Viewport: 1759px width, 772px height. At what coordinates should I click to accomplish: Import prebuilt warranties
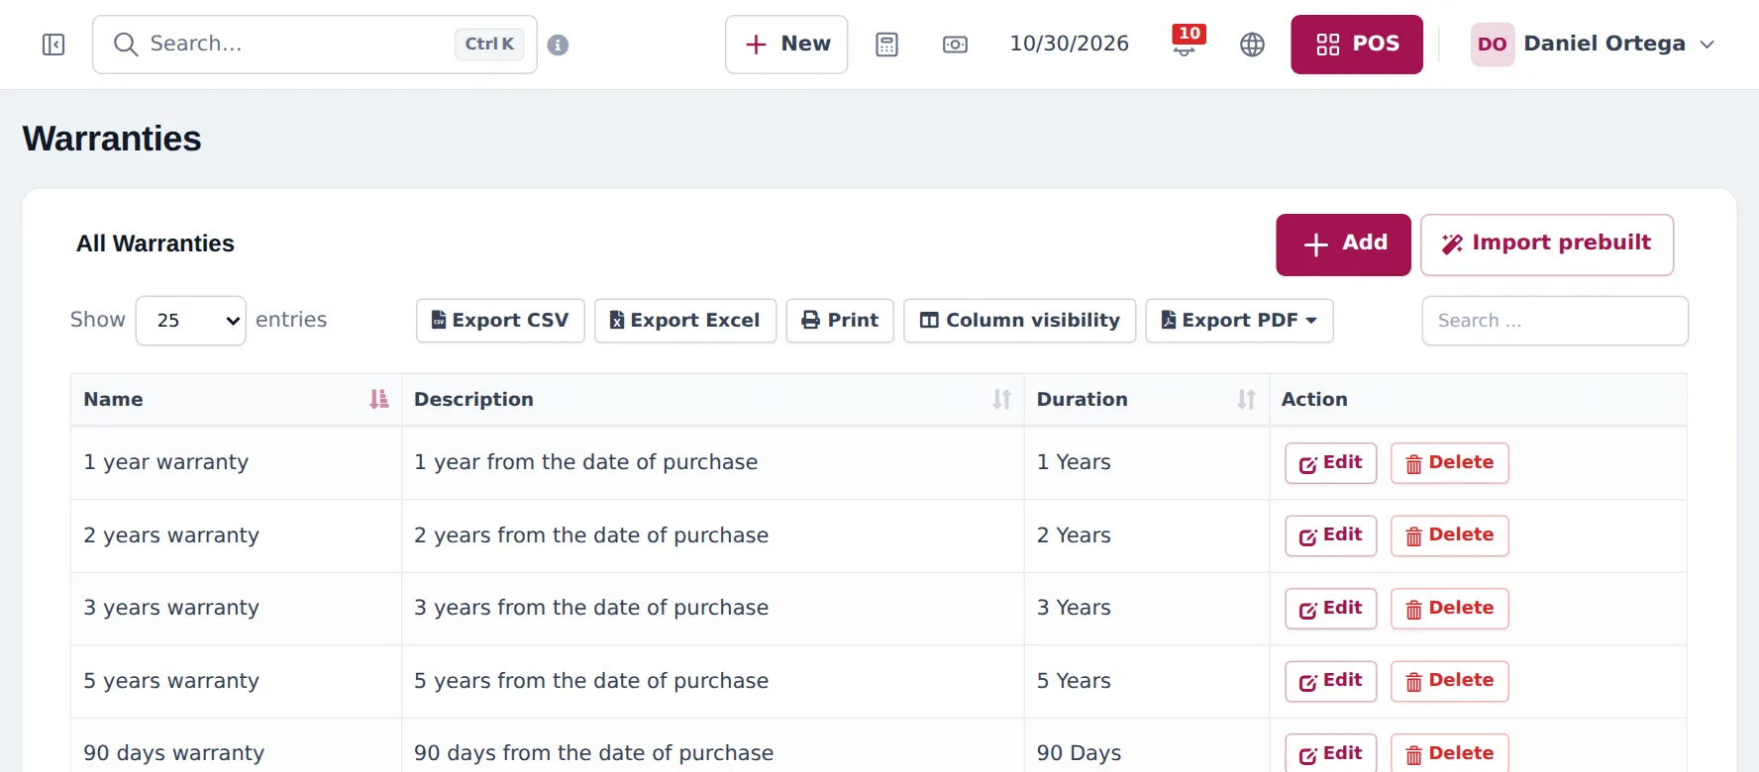1546,244
